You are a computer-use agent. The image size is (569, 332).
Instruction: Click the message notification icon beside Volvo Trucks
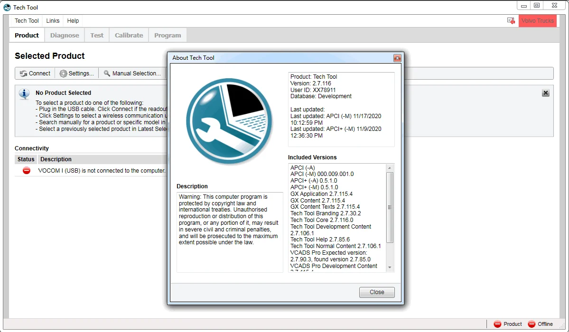tap(511, 21)
